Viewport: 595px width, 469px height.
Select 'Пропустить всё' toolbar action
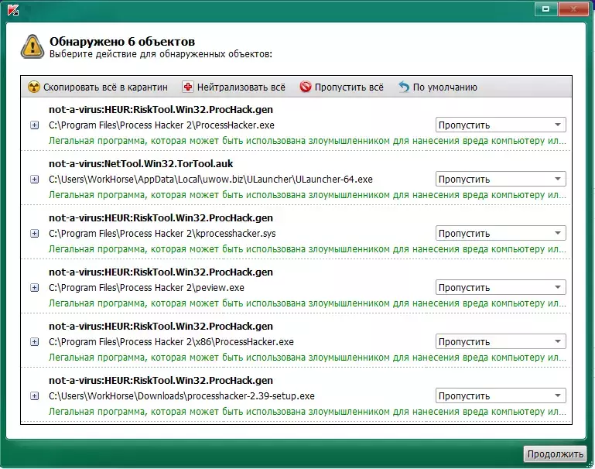coord(341,87)
